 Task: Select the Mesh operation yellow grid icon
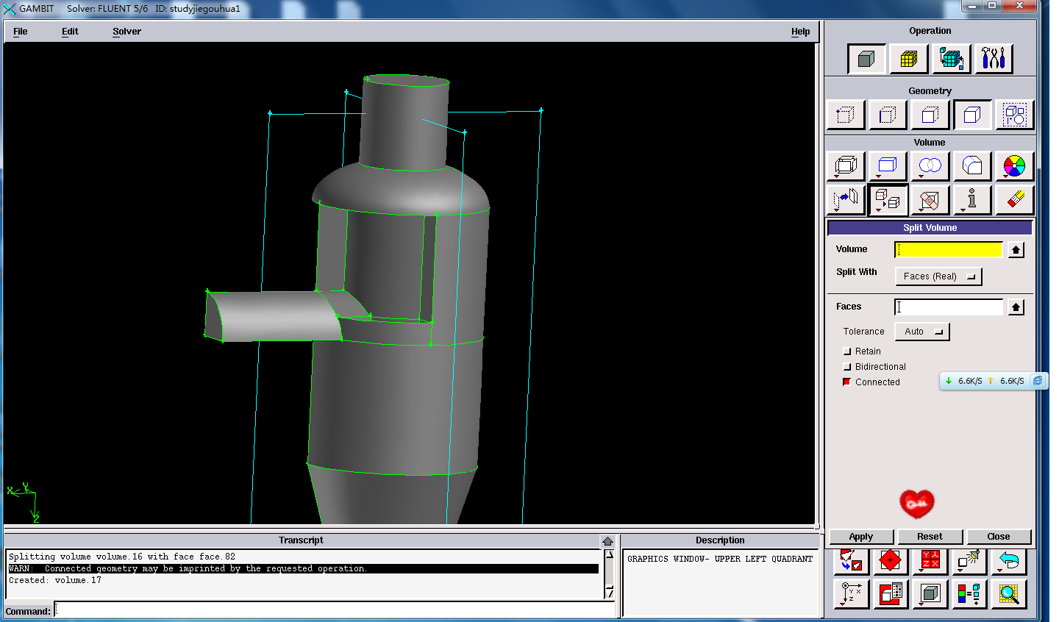909,59
